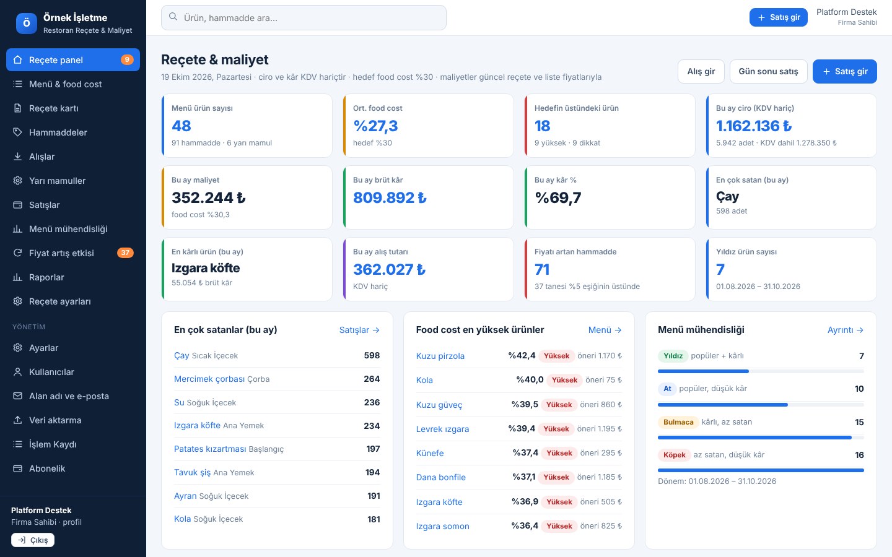Open the Ayrıntı link in Menü mühendisliği card

[846, 330]
